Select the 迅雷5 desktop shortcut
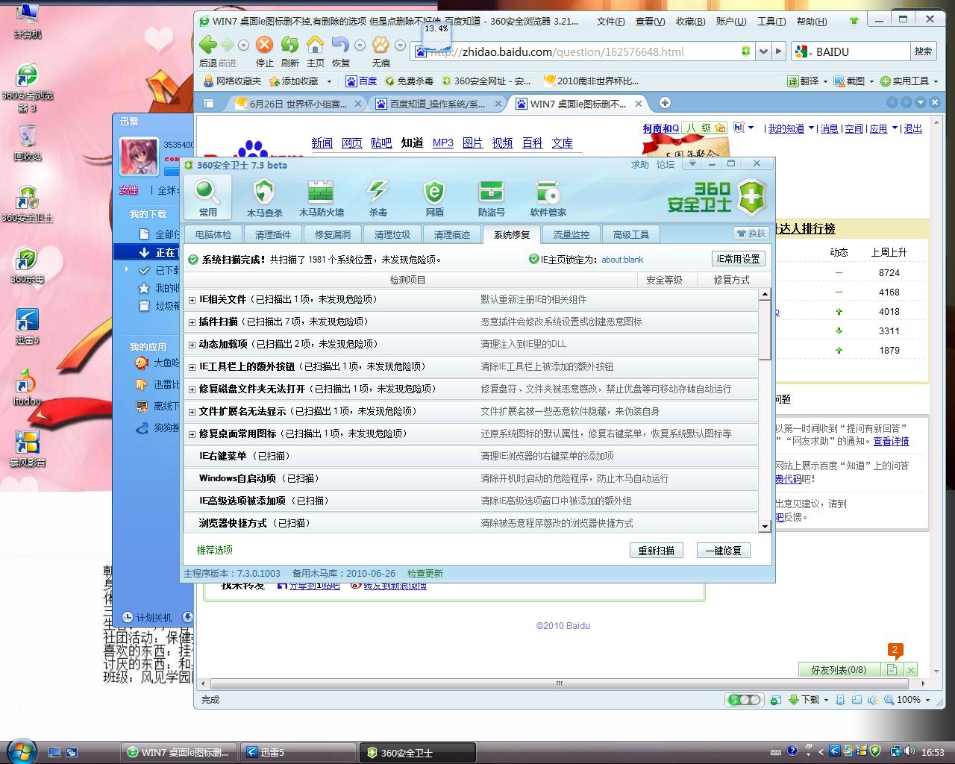The height and width of the screenshot is (764, 955). coord(28,327)
